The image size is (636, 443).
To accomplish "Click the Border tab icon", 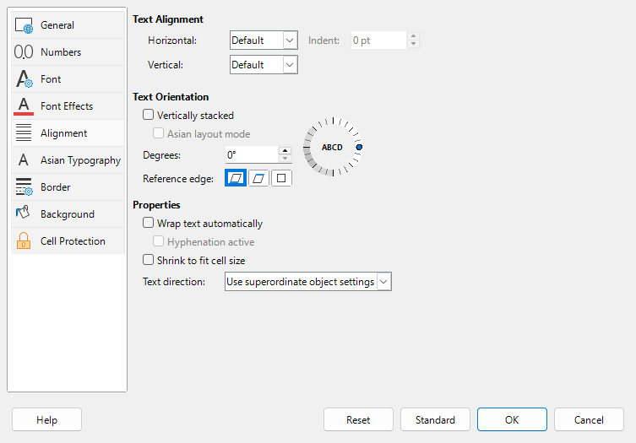I will pos(24,186).
